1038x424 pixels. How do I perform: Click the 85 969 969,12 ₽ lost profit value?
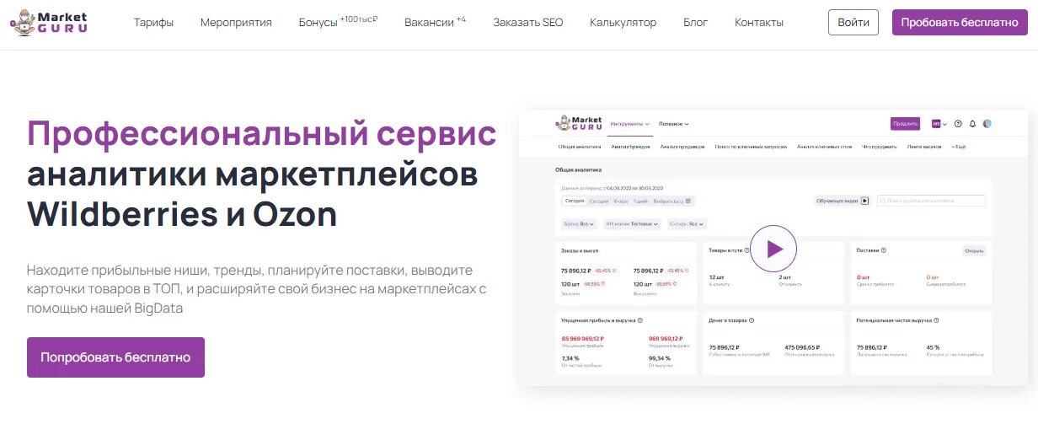[x=583, y=338]
